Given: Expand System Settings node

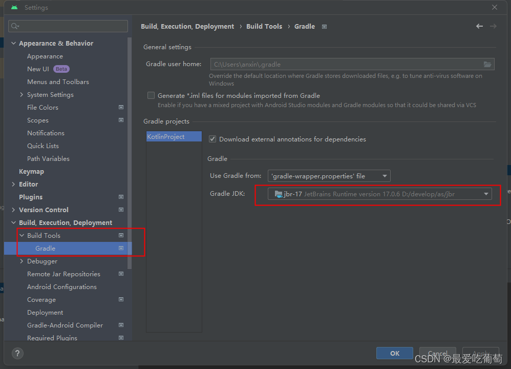Looking at the screenshot, I should pyautogui.click(x=22, y=95).
